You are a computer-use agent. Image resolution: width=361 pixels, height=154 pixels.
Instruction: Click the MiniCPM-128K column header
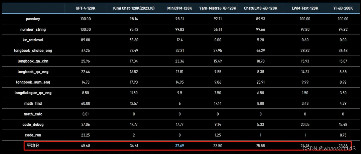(179, 8)
